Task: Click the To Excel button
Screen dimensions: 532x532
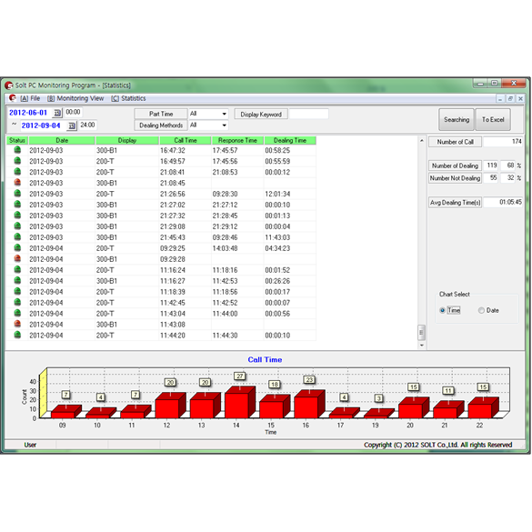Action: coord(493,119)
